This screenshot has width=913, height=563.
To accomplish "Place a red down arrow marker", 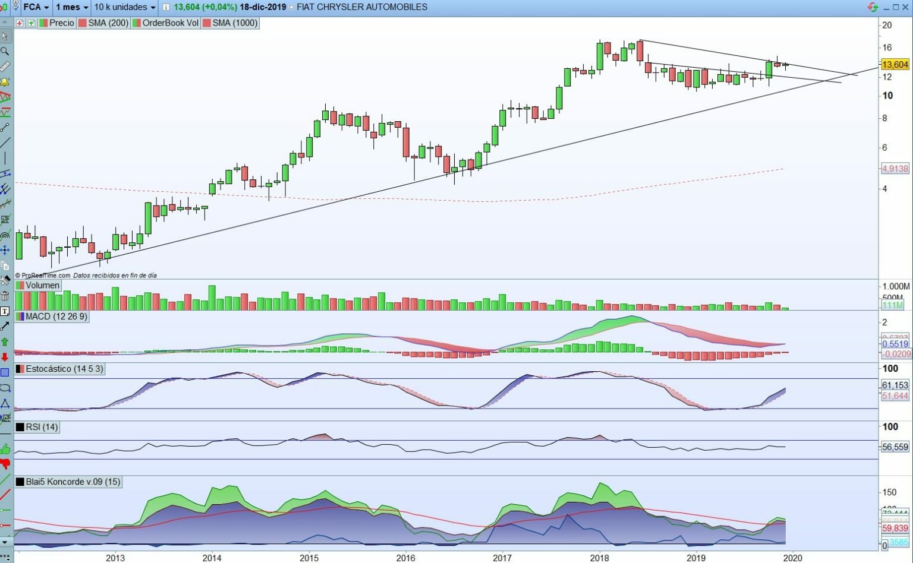I will click(x=5, y=357).
